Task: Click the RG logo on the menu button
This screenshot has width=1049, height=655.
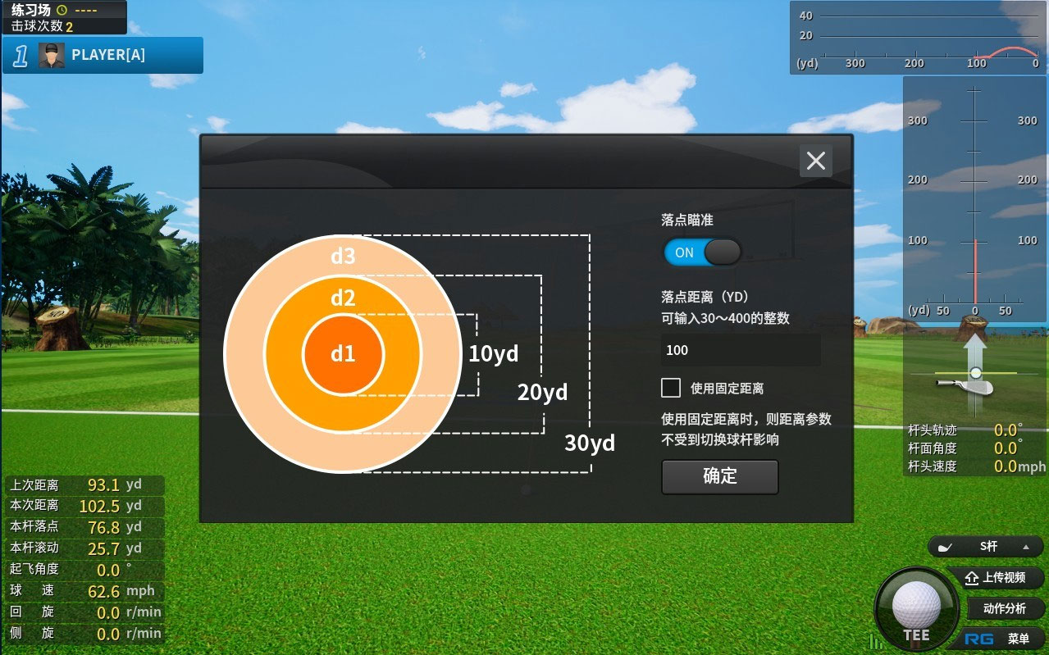Action: [979, 639]
